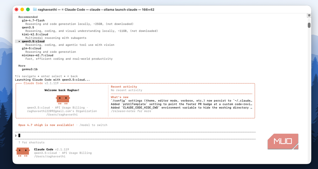Click the More section heading
318x169 pixels.
22,66
